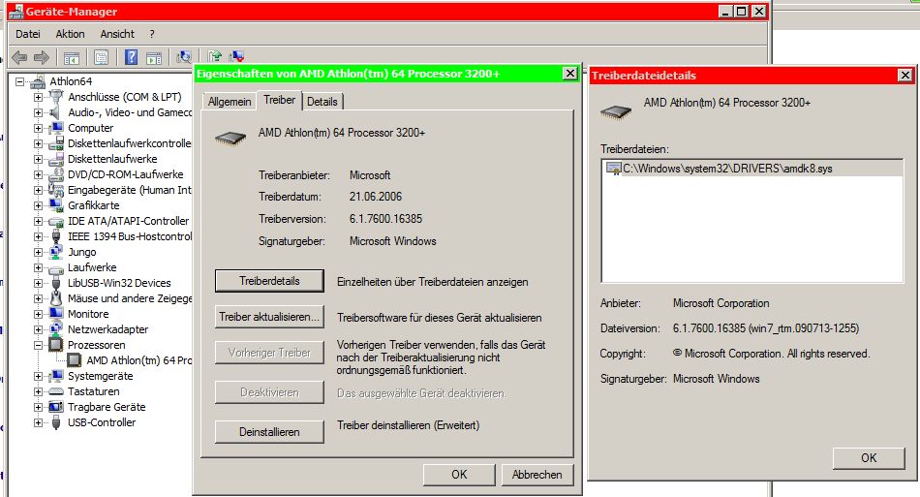Click the Treiberdetails button
The width and height of the screenshot is (920, 497).
[x=269, y=281]
